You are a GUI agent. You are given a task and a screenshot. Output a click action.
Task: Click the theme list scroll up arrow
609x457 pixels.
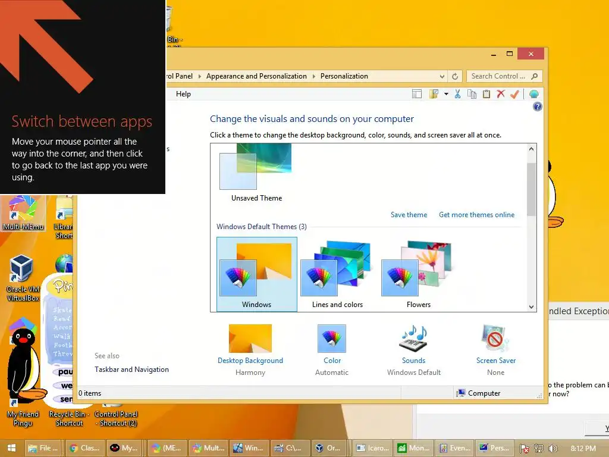click(x=531, y=149)
